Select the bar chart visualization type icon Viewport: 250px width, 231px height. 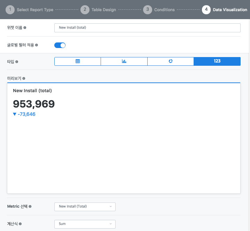124,61
